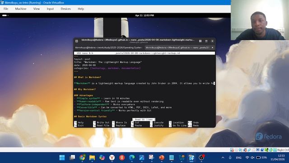Open the Windows clock showing 12:53 11/04/2026

[278, 158]
